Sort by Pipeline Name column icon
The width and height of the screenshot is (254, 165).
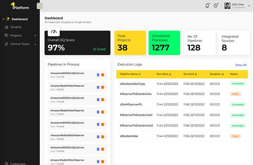140,74
